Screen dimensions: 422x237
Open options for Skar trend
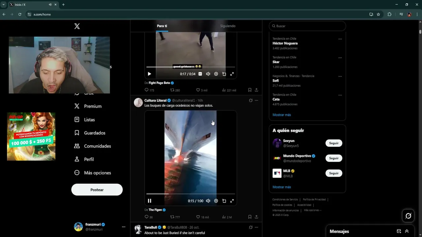(x=340, y=58)
